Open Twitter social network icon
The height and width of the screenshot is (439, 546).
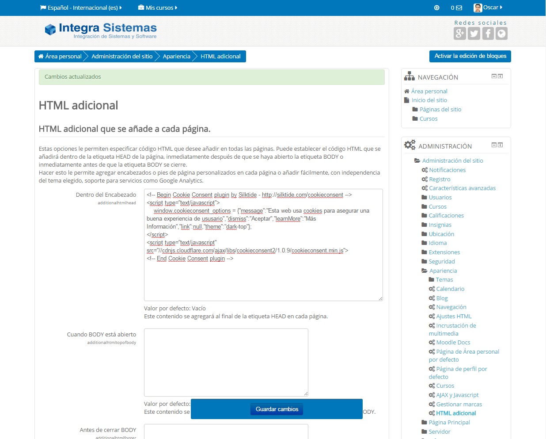coord(474,34)
